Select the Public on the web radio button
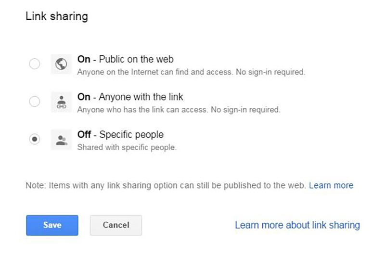This screenshot has width=385, height=257. 35,64
